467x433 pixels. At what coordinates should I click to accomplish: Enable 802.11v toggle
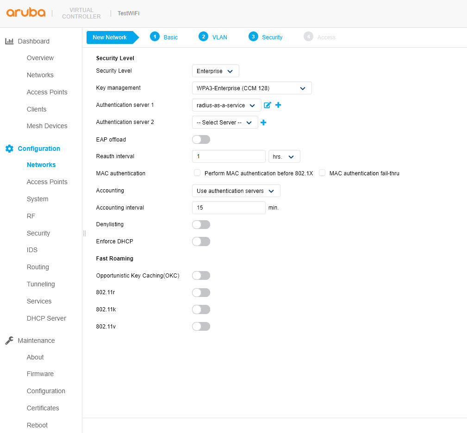pos(201,327)
